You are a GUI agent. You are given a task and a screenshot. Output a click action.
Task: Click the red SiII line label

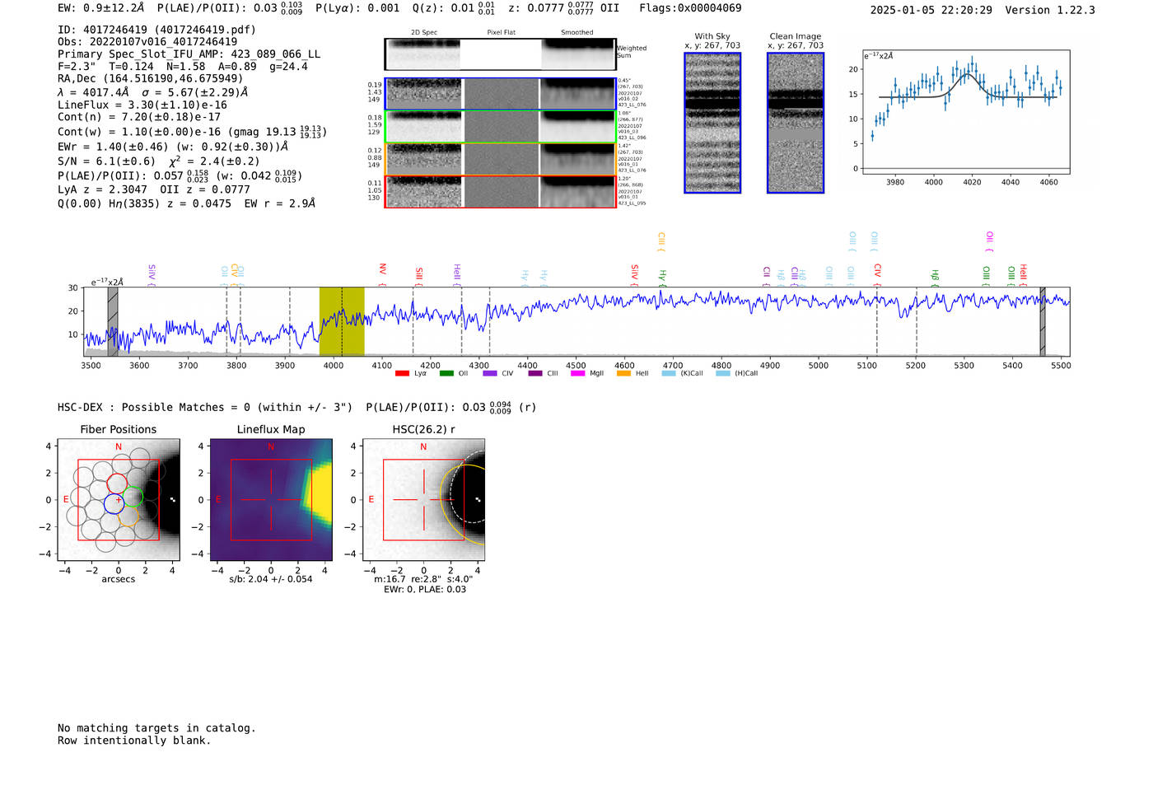pyautogui.click(x=419, y=276)
